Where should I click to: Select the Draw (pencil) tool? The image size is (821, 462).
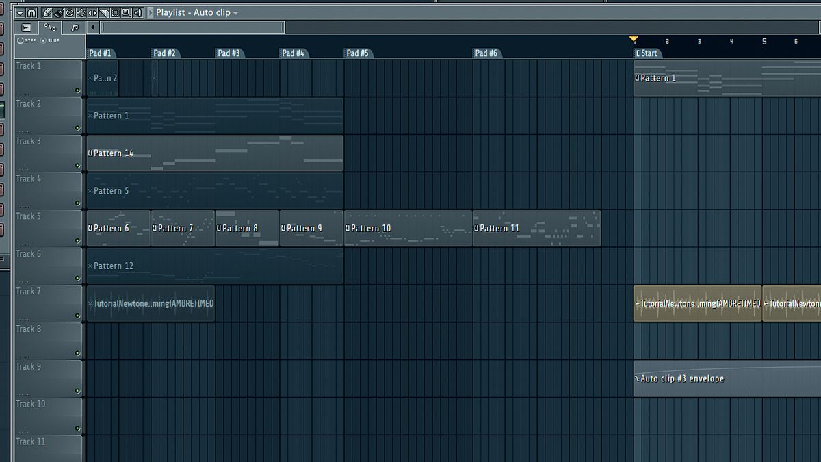48,12
